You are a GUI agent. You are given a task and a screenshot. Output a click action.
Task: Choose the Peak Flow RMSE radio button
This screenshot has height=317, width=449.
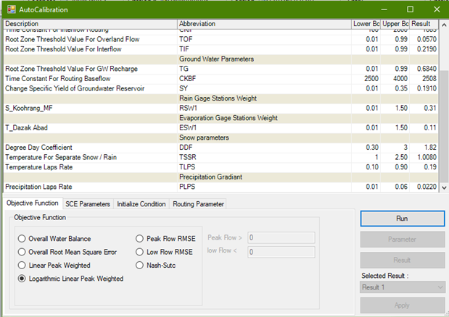(140, 239)
